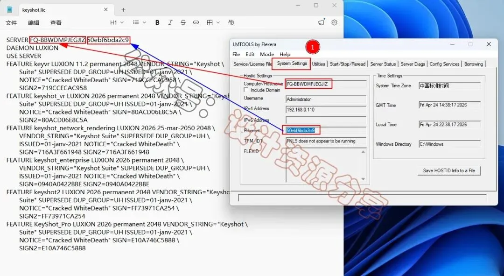Click the Local Time field
Image resolution: width=504 pixels, height=276 pixels.
click(x=450, y=125)
